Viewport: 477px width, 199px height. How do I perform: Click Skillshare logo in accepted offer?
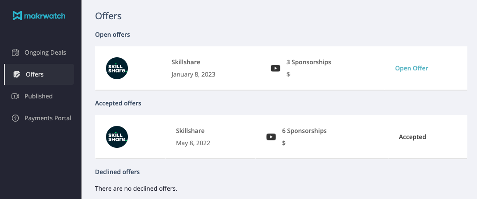[117, 137]
